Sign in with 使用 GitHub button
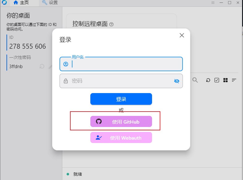243x180 pixels. click(121, 122)
